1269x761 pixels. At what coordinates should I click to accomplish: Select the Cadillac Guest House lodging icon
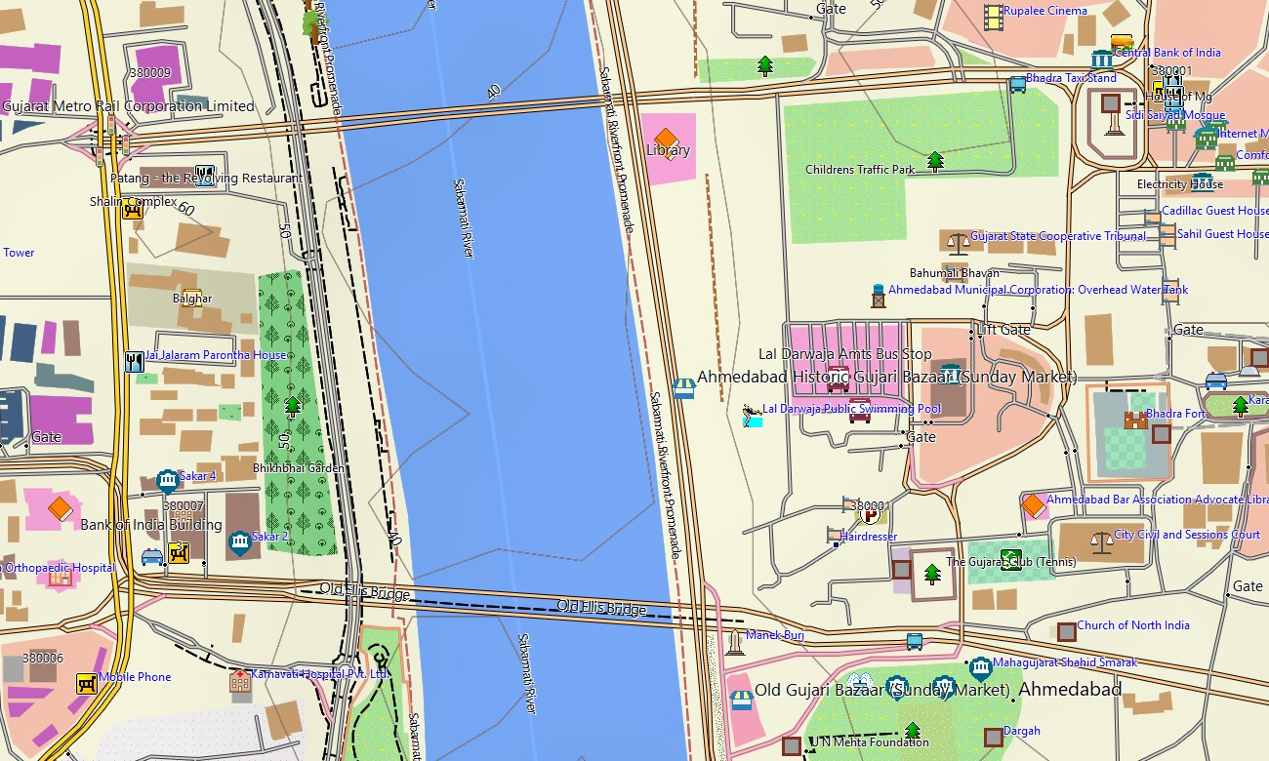tap(1153, 216)
